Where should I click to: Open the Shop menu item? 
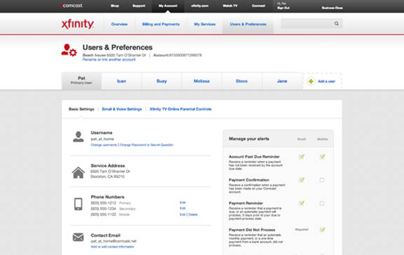click(x=114, y=6)
